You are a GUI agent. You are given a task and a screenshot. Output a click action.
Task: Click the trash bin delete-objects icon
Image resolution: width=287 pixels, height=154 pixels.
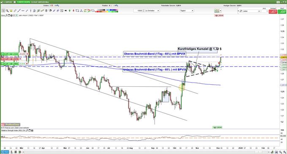(x=46, y=11)
